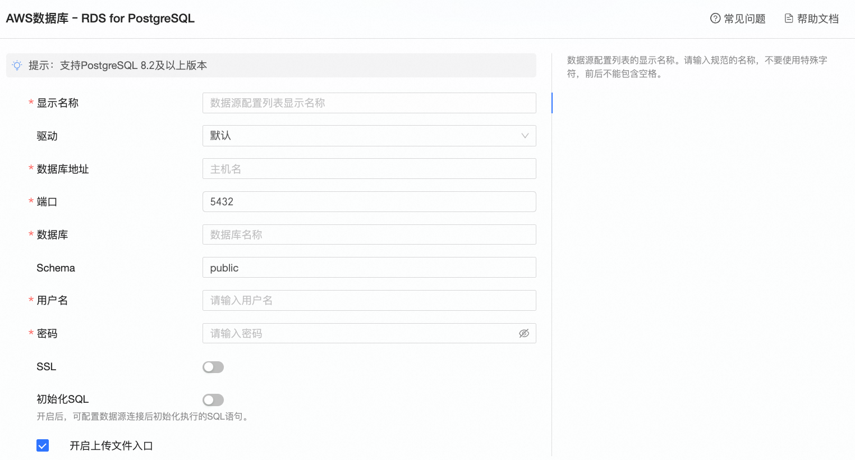
Task: Click the 数据库名称 input field
Action: (x=369, y=234)
